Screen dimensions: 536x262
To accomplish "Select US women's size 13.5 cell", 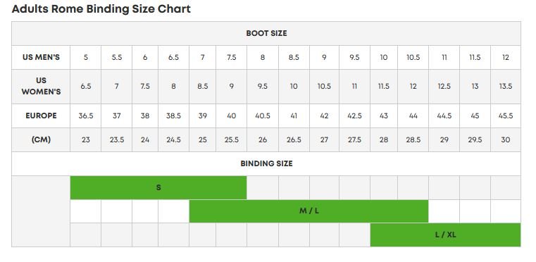I will 506,87.
